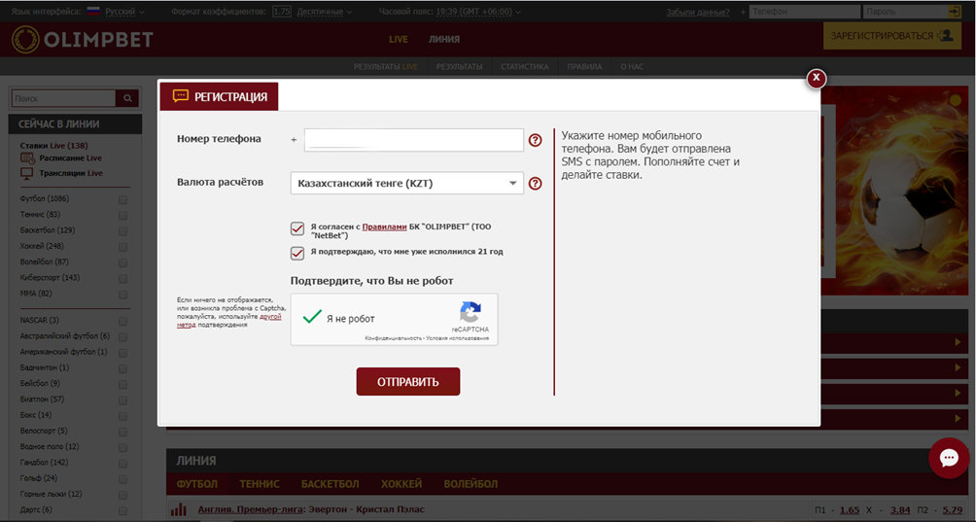The image size is (976, 522).
Task: Click help icon next to currency dropdown
Action: (535, 183)
